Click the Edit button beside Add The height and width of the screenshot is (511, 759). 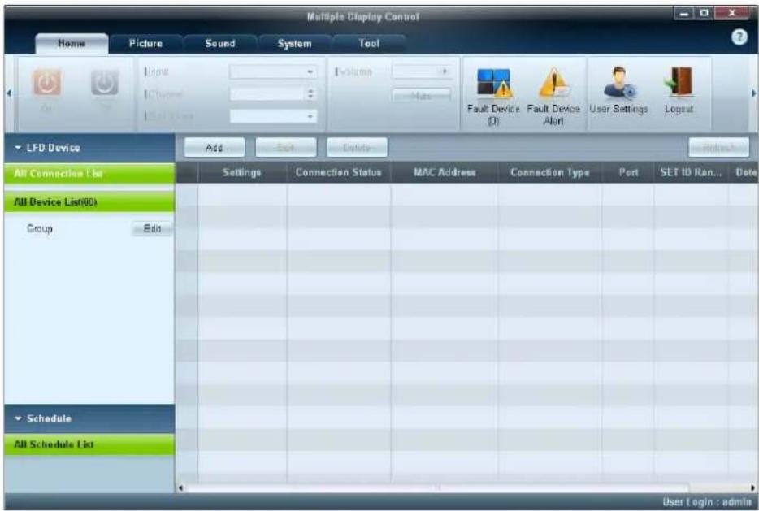(286, 148)
